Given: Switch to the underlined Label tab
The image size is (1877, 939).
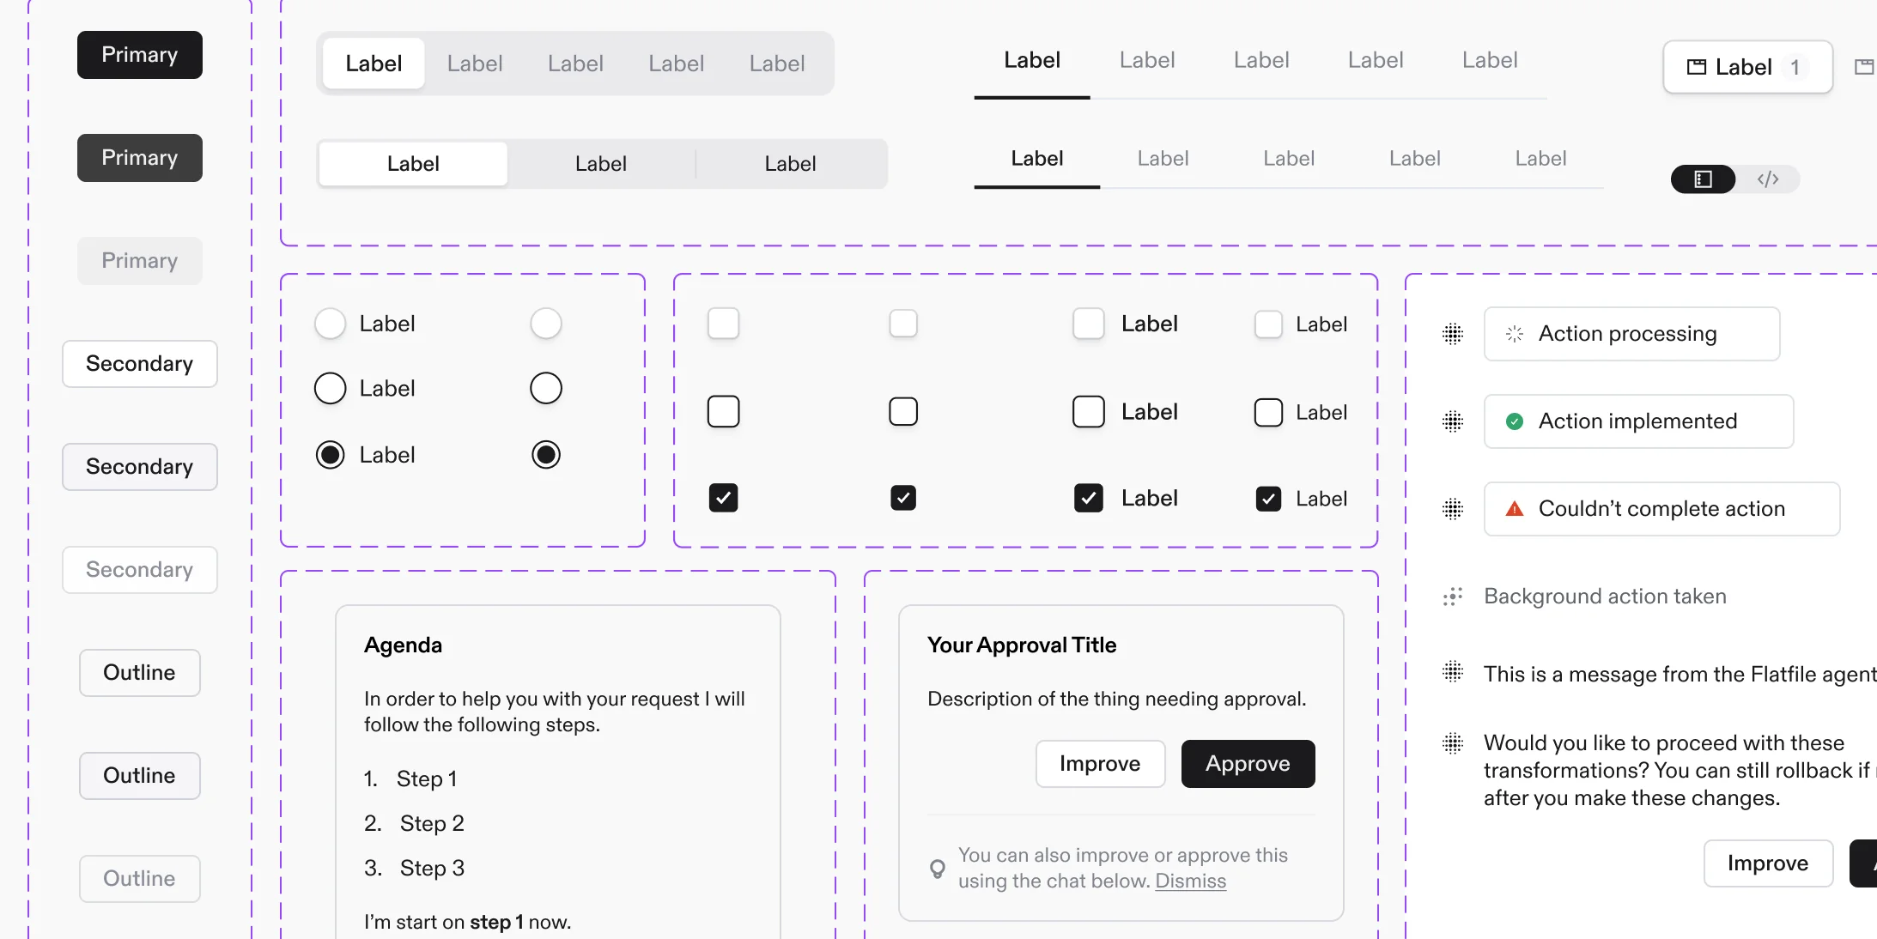Looking at the screenshot, I should (x=1031, y=59).
